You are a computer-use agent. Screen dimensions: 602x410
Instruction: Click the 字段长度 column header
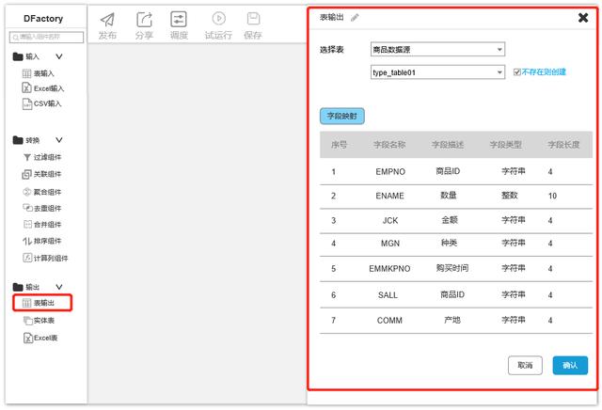point(563,145)
